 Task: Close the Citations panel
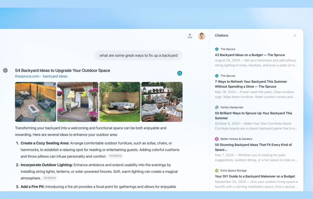coord(295,36)
